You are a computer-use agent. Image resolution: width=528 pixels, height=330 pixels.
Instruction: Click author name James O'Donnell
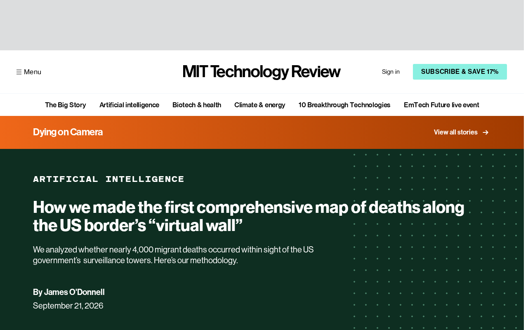[x=74, y=292]
